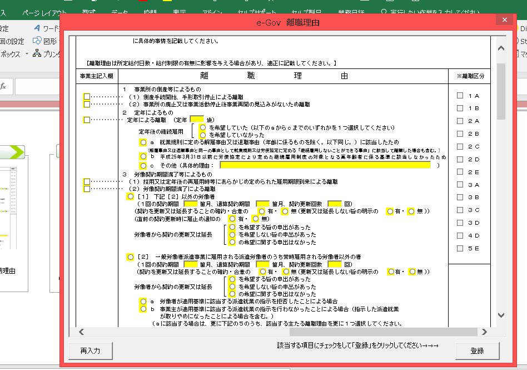527x370 pixels.
Task: Click the プリンタ icon in Excel ribbon
Action: [37, 53]
